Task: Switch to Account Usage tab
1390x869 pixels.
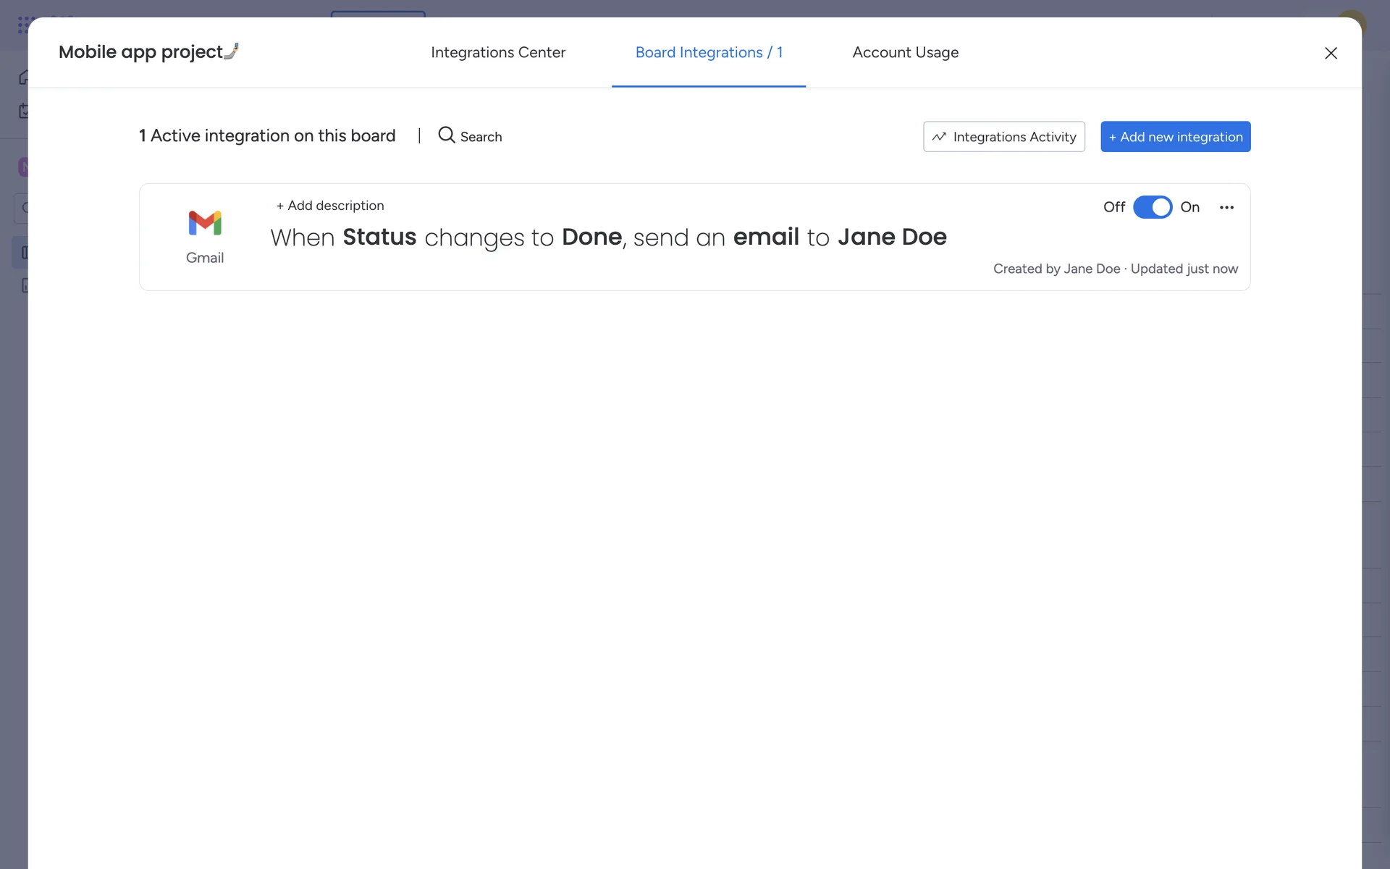Action: click(905, 52)
